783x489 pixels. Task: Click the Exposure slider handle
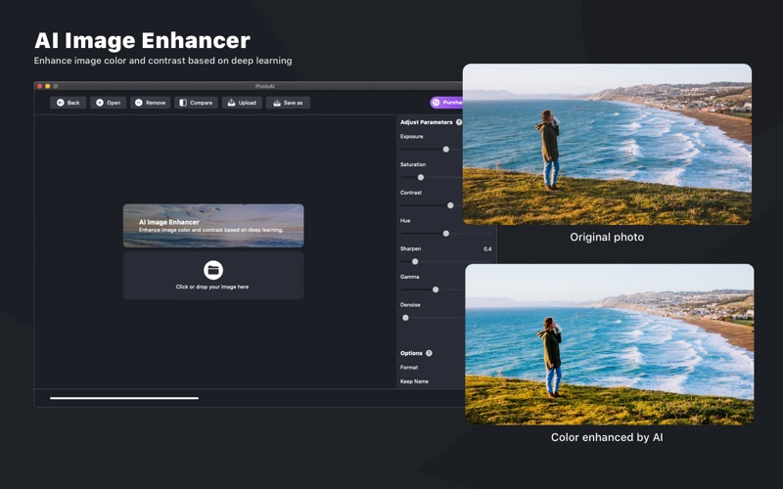pyautogui.click(x=446, y=150)
